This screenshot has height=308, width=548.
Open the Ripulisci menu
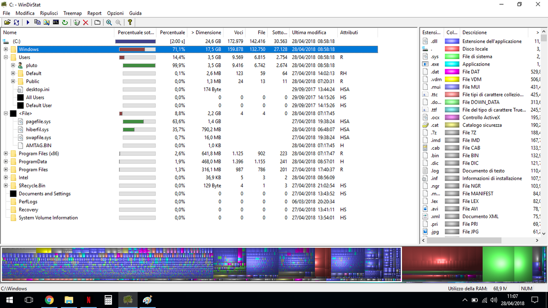tap(49, 13)
